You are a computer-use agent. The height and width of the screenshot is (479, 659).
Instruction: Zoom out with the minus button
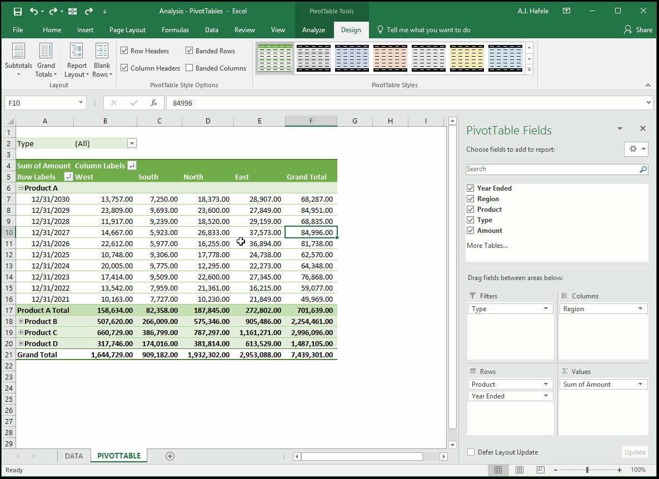tap(556, 470)
